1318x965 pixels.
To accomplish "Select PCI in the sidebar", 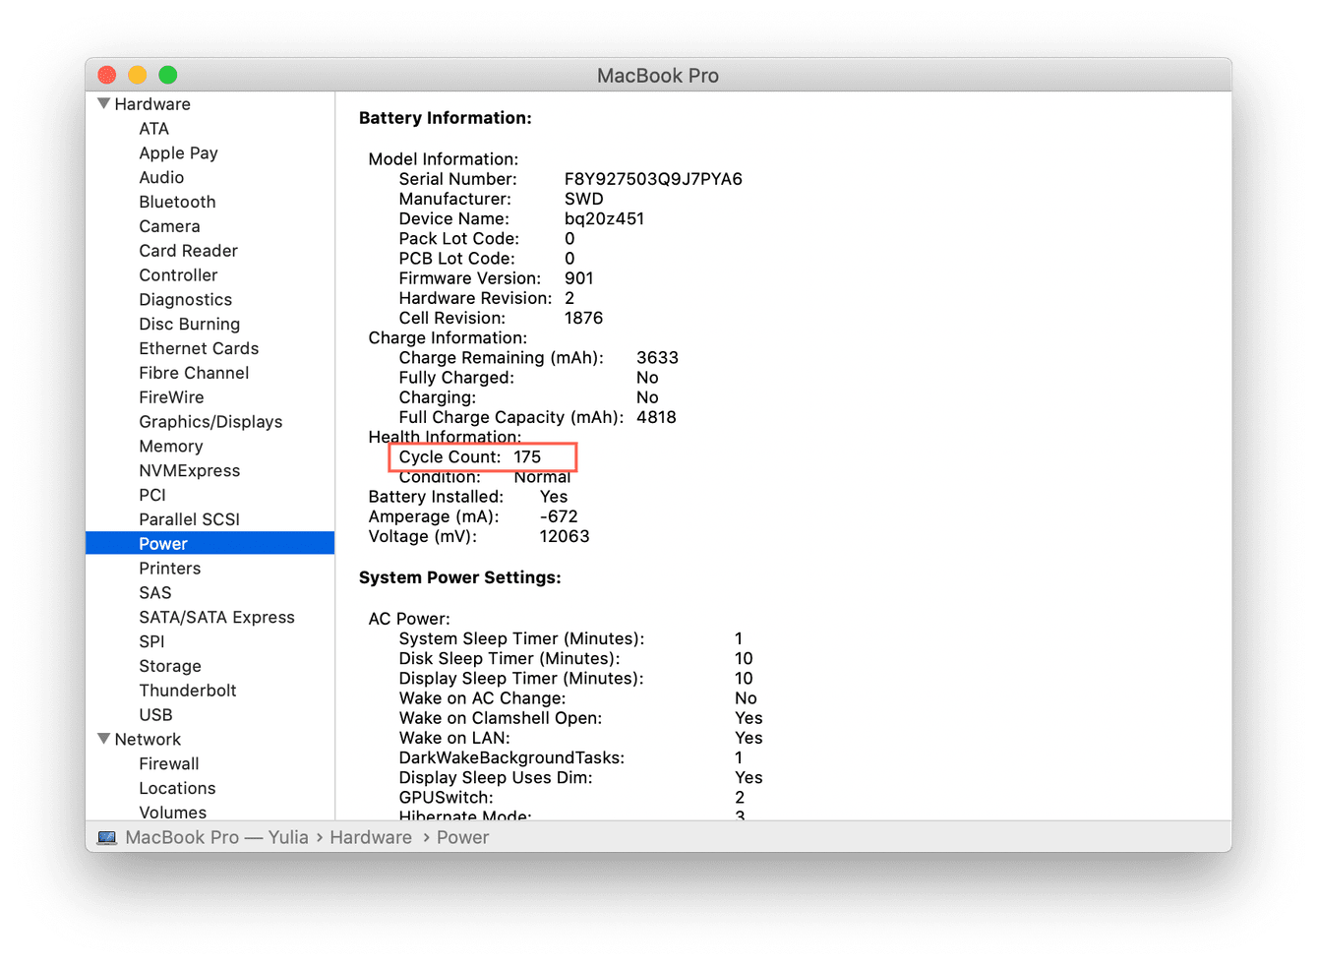I will (x=152, y=495).
